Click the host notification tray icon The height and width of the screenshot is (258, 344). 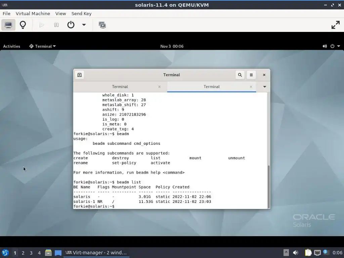pos(326,252)
